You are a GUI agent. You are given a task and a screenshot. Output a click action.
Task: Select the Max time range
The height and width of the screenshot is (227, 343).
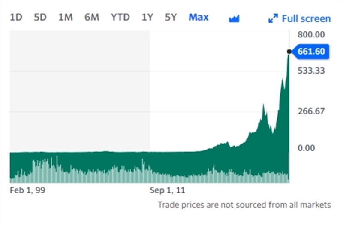[x=199, y=18]
